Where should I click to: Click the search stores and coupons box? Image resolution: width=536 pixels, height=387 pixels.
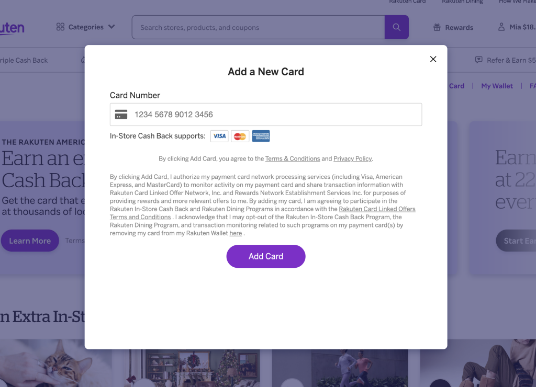point(258,27)
